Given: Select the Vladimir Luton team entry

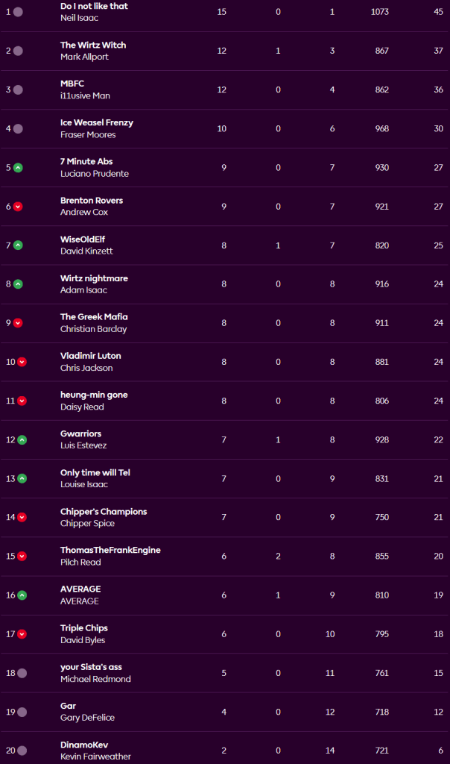Looking at the screenshot, I should pos(90,356).
